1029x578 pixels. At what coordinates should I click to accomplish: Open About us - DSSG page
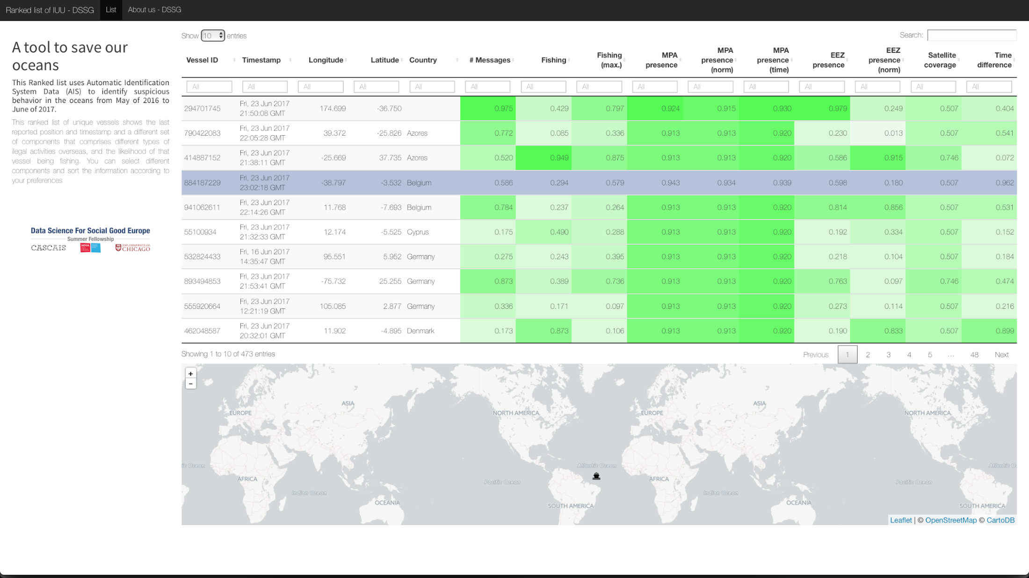click(154, 10)
